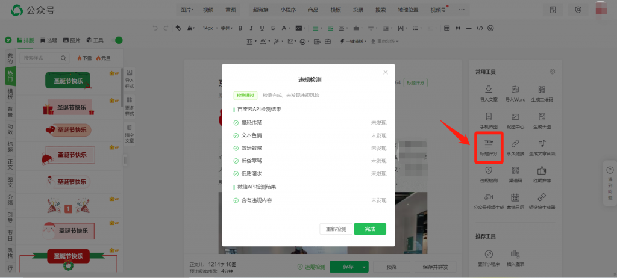Viewport: 617px width, 278px height.
Task: Switch to the 选题 tab
Action: (49, 40)
